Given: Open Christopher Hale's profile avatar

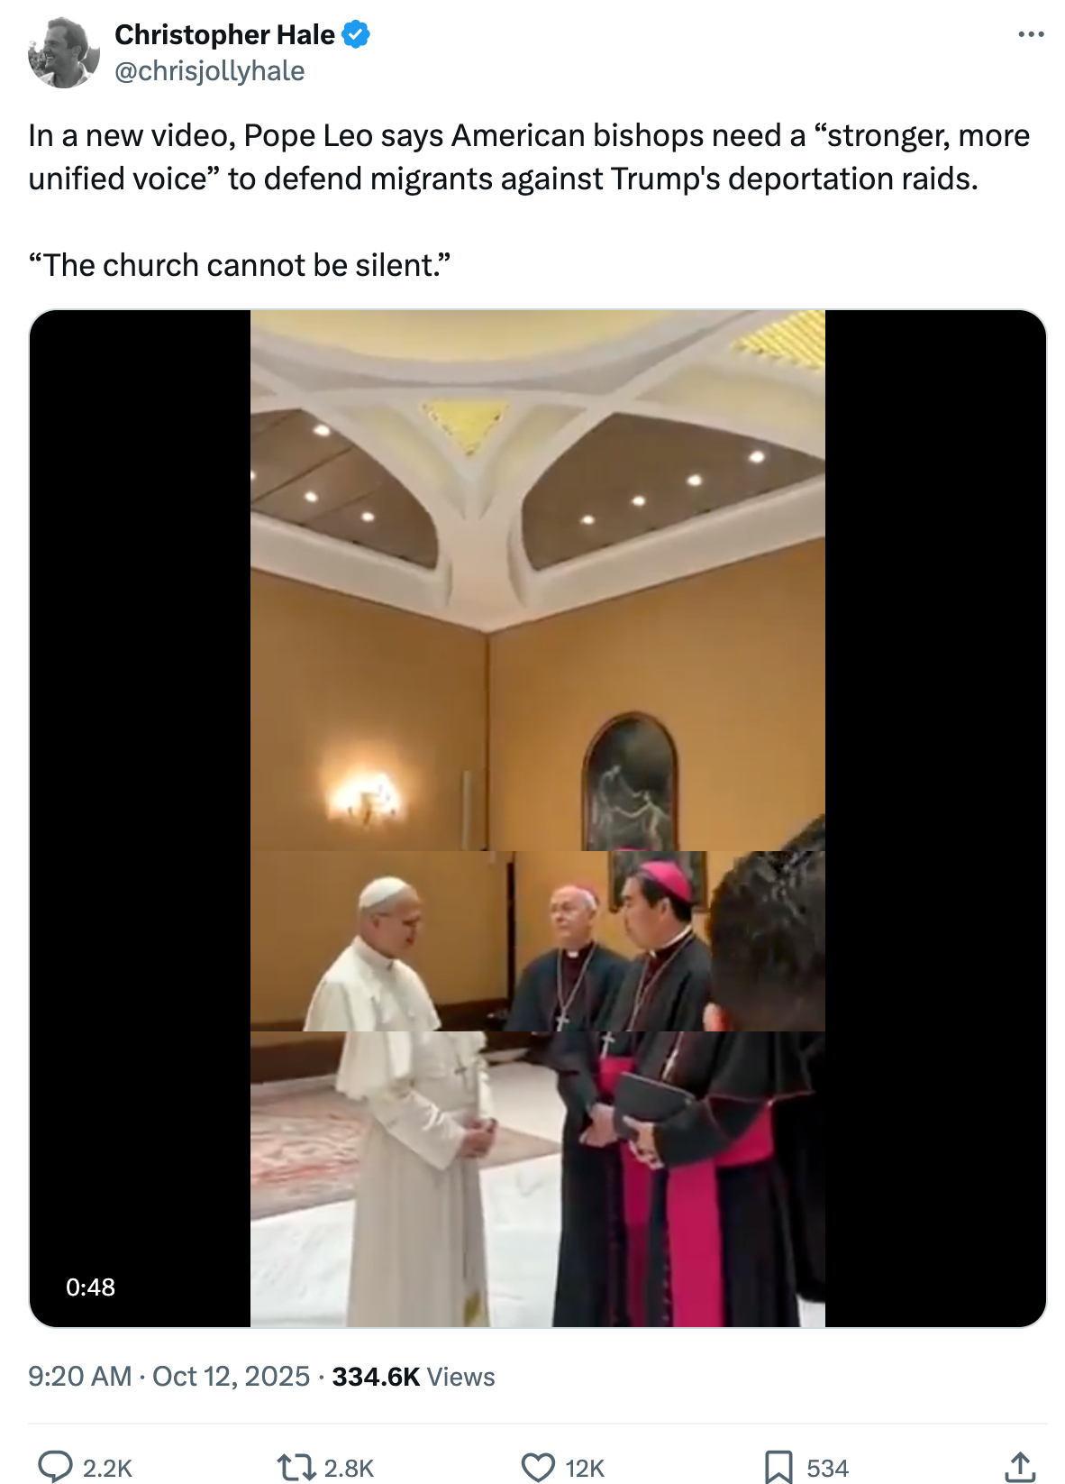Looking at the screenshot, I should click(63, 52).
